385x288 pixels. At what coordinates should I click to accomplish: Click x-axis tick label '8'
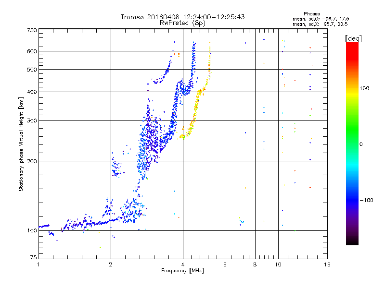pyautogui.click(x=255, y=264)
